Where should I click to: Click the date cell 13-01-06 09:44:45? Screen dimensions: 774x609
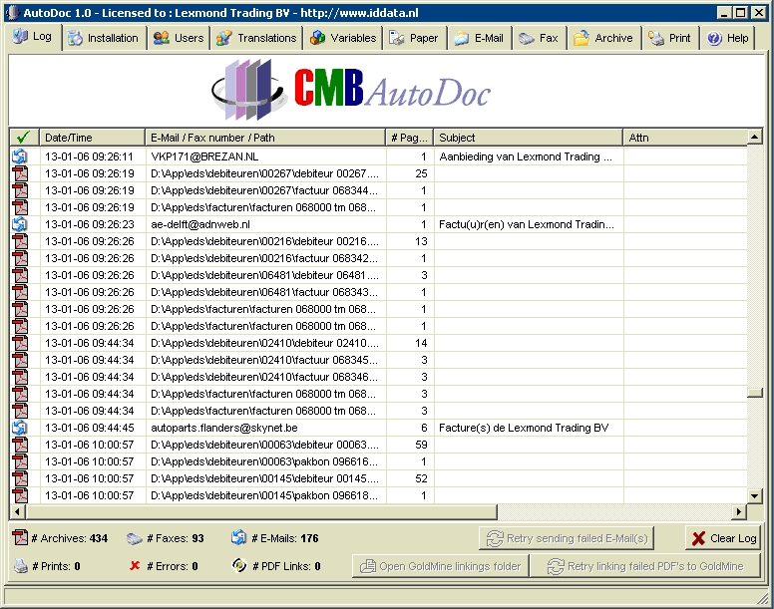[93, 428]
